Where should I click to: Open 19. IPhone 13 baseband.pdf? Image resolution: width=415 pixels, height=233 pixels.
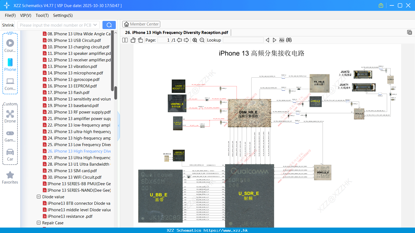pyautogui.click(x=71, y=106)
